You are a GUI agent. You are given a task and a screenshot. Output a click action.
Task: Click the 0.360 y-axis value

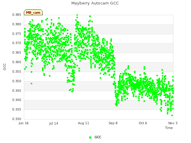(x=17, y=62)
